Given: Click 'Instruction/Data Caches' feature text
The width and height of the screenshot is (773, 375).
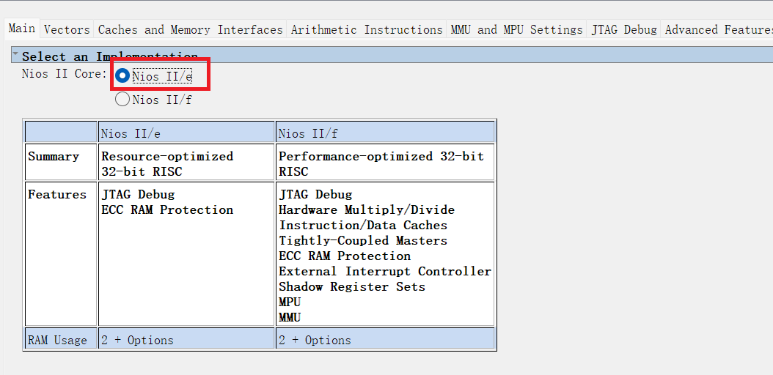Looking at the screenshot, I should tap(363, 226).
